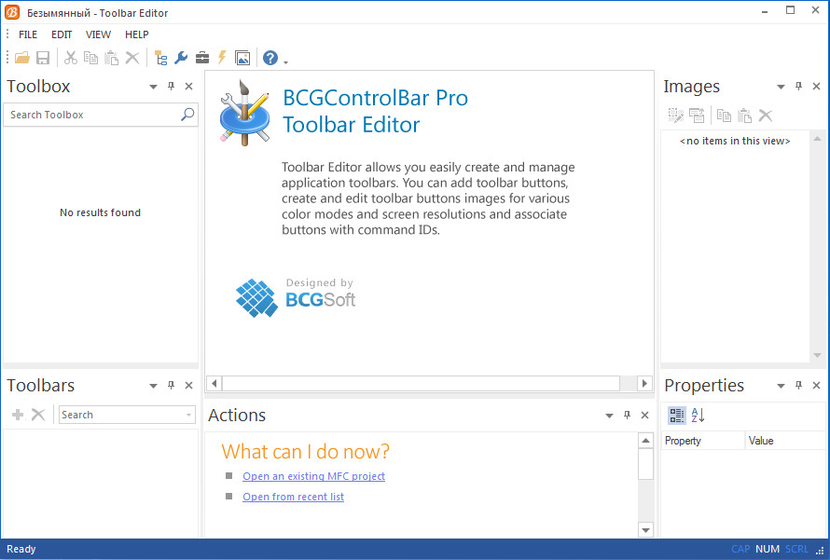The height and width of the screenshot is (560, 830).
Task: Click the second icon in Images panel toolbar
Action: (697, 116)
